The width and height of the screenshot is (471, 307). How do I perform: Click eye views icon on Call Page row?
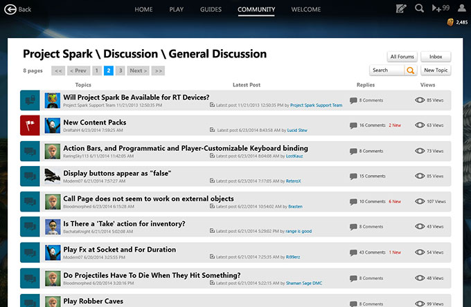click(420, 201)
